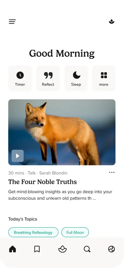Open the hamburger menu
Viewport: 124px width, 268px height.
point(12,22)
